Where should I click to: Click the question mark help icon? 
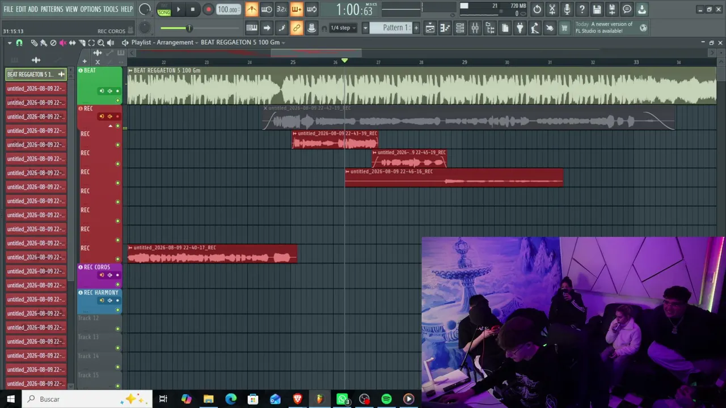click(x=582, y=9)
